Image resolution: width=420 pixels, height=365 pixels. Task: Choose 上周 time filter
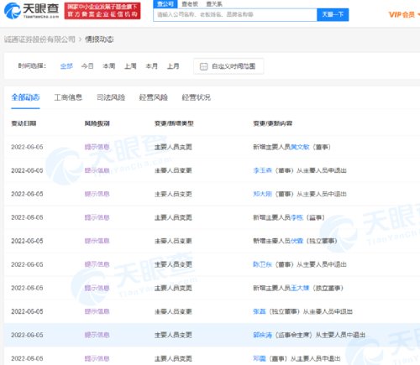pos(130,66)
